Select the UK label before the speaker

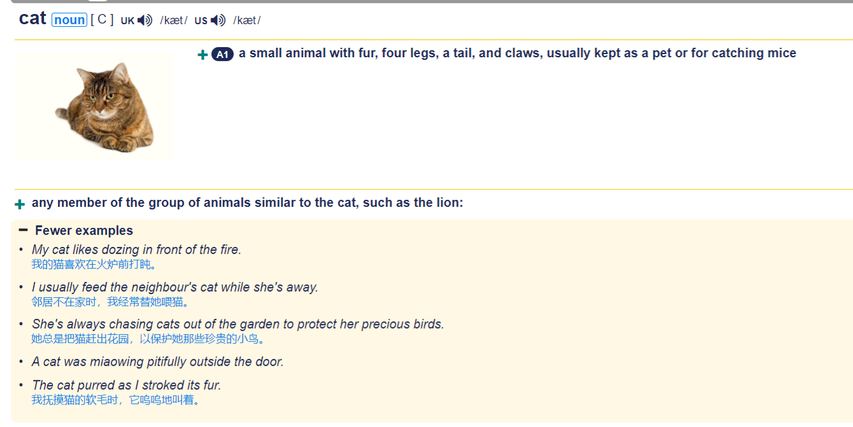tap(127, 21)
